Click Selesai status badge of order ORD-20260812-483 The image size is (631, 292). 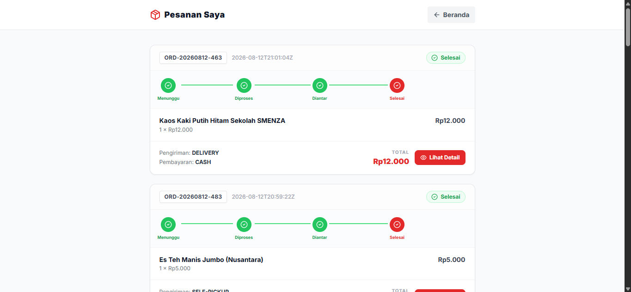446,197
